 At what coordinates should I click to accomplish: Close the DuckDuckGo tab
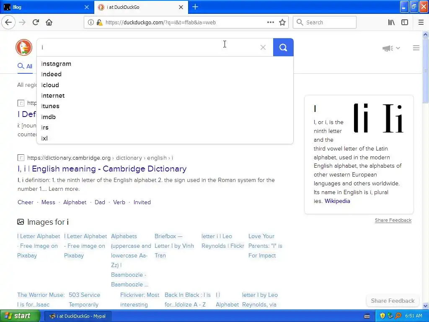(181, 7)
